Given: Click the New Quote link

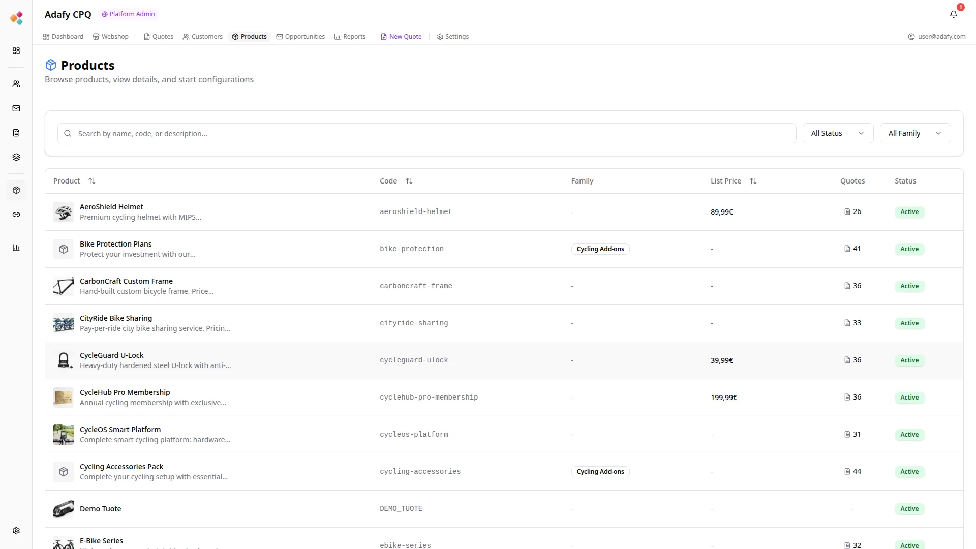Looking at the screenshot, I should 401,37.
